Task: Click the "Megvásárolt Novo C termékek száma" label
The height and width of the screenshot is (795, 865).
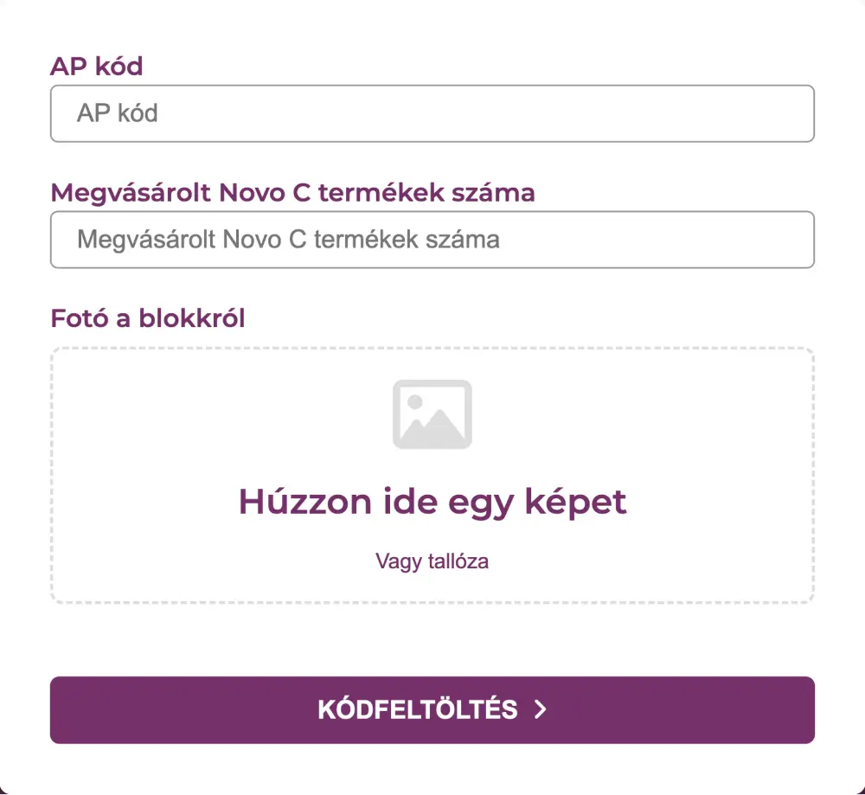Action: (292, 192)
